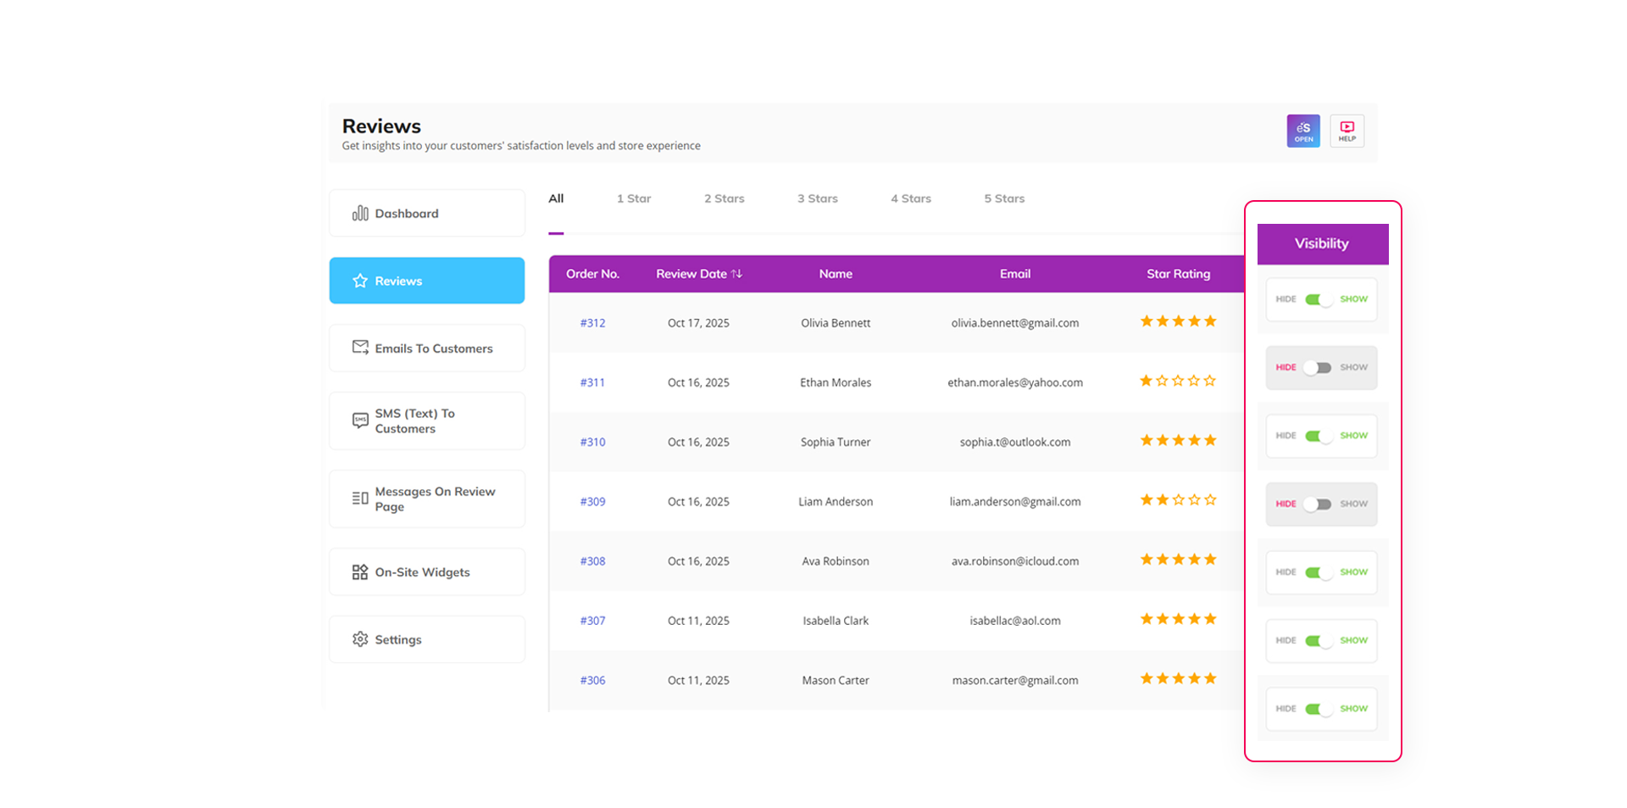Screen dimensions: 1627x808
Task: Open the 1 Star reviews tab
Action: click(634, 198)
